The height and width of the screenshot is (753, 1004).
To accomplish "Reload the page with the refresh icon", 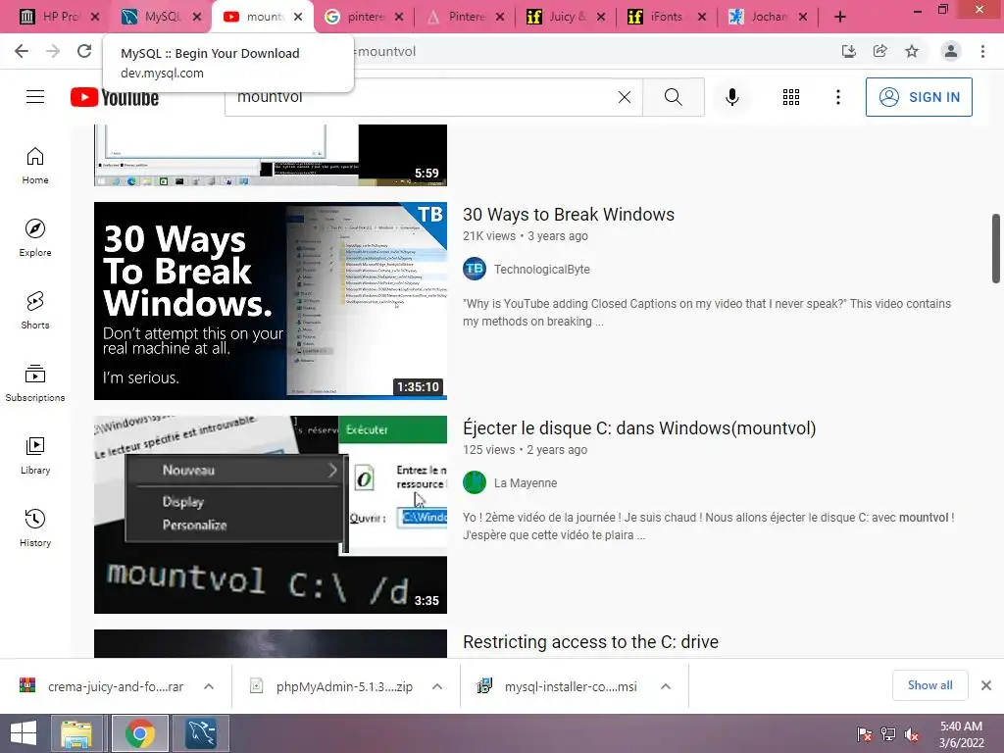I will [x=84, y=51].
